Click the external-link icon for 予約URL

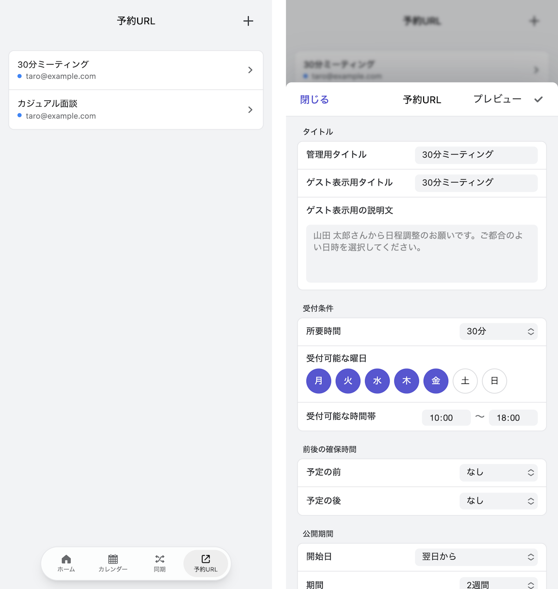click(x=206, y=559)
